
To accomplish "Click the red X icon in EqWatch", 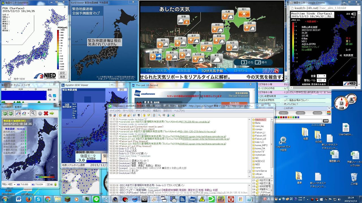I will (46, 113).
